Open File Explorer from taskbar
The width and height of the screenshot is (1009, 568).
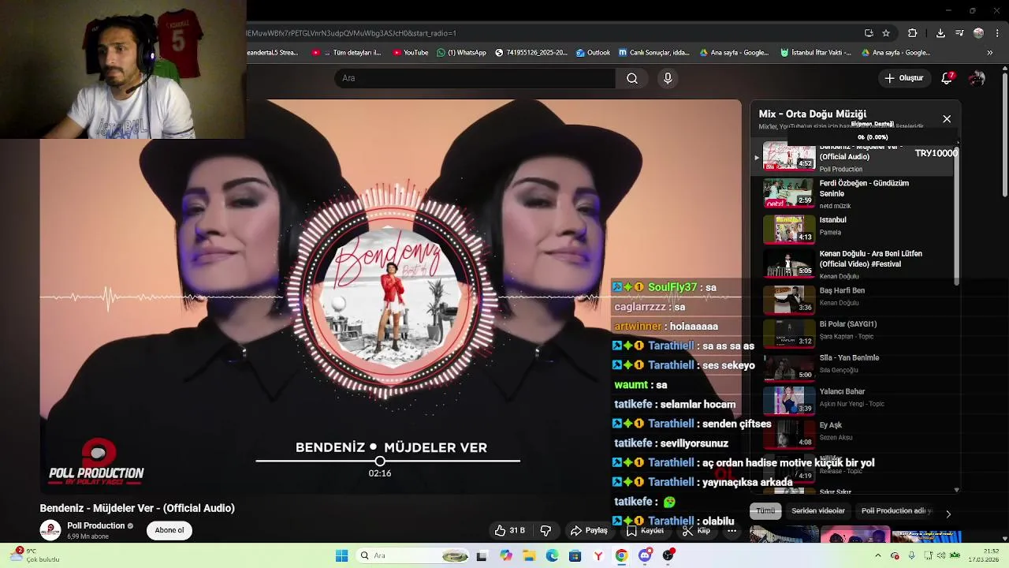[529, 555]
